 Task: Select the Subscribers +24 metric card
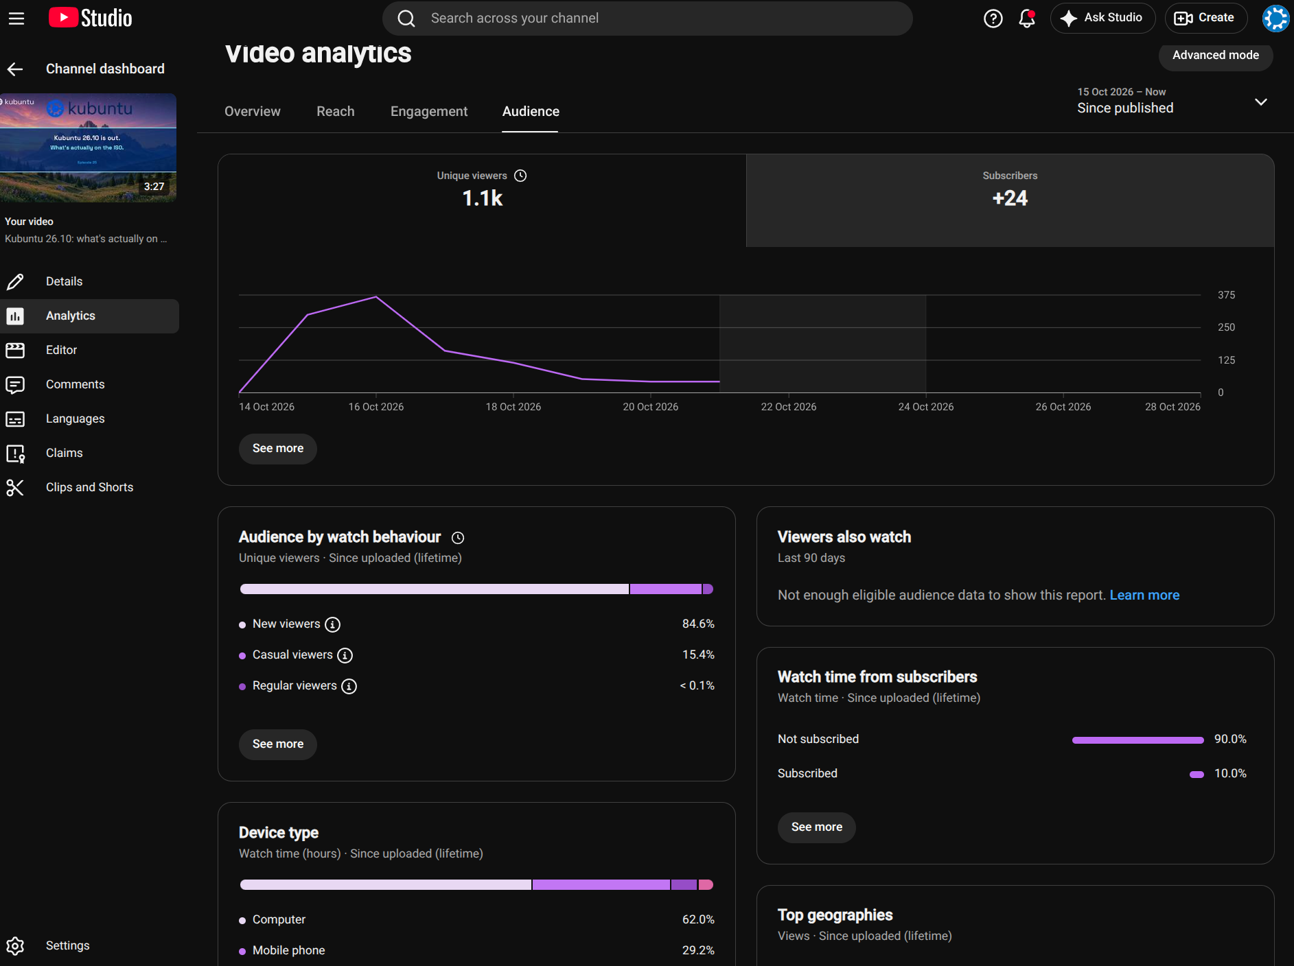[1010, 200]
